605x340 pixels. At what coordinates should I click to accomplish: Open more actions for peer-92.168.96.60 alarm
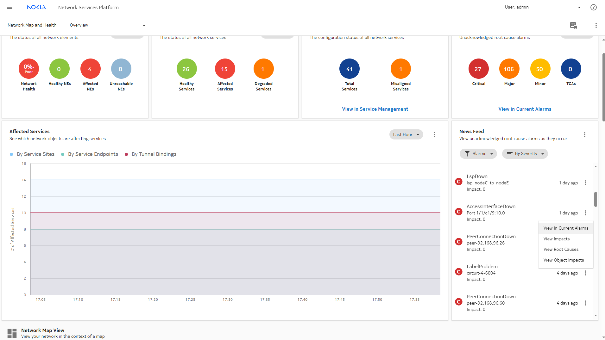[x=586, y=303]
